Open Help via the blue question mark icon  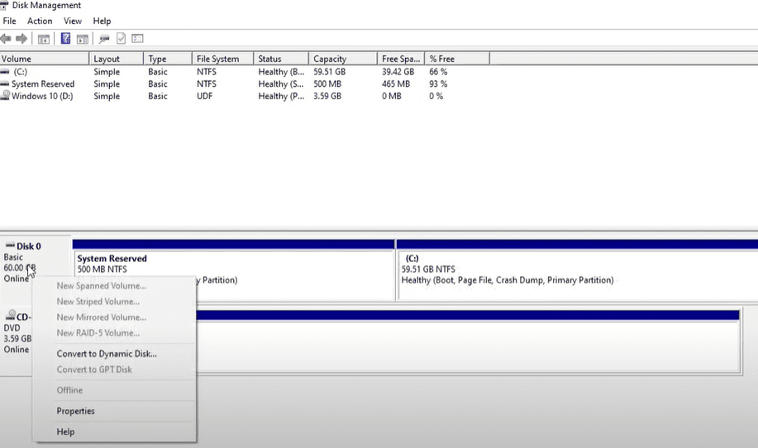(x=65, y=39)
